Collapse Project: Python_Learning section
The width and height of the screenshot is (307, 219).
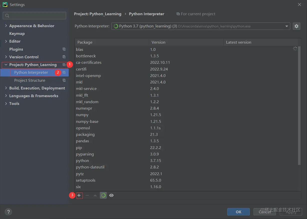(x=6, y=65)
